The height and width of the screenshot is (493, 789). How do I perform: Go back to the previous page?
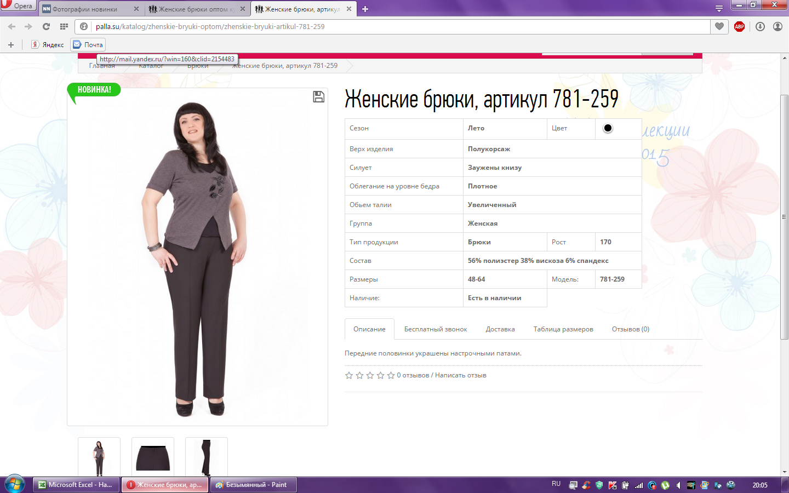click(x=12, y=26)
